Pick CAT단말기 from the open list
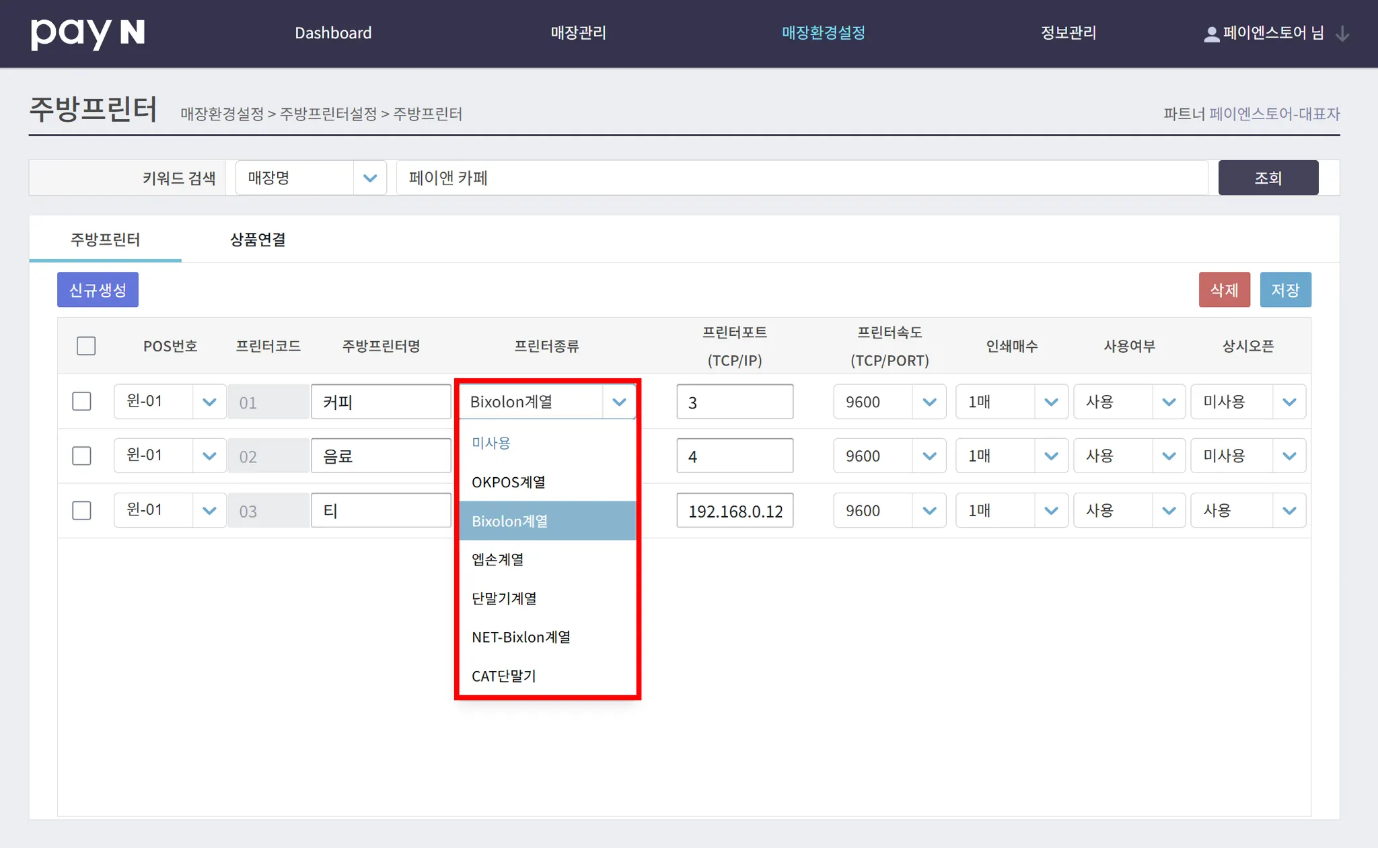 point(504,676)
